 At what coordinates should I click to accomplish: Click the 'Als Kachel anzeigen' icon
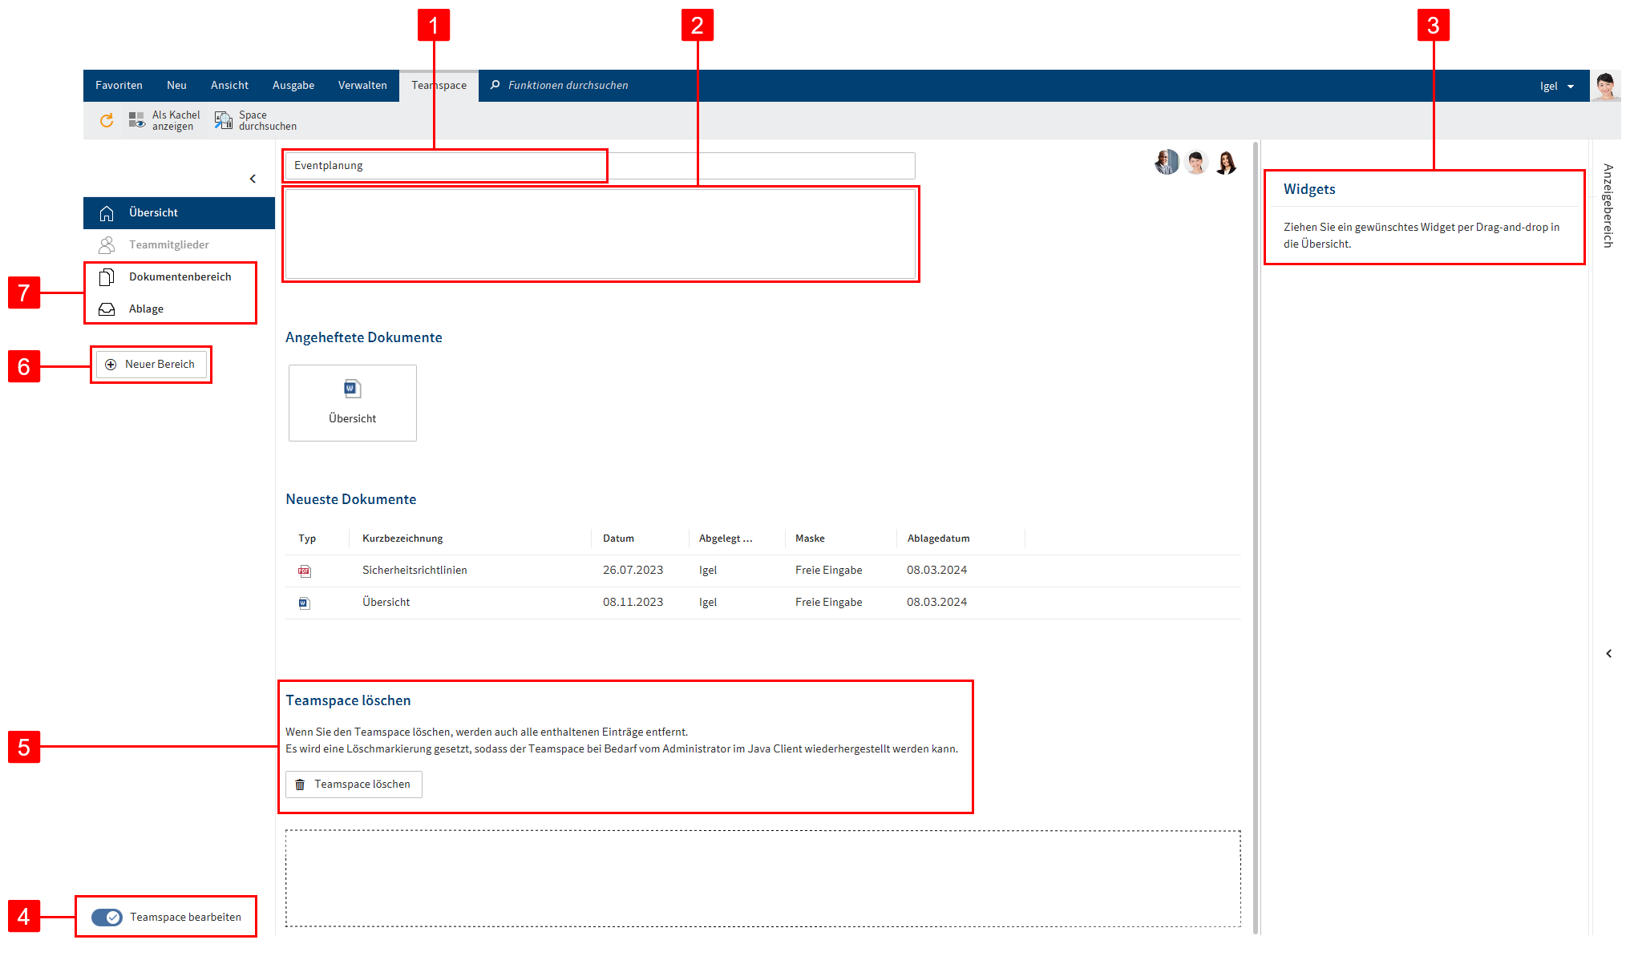coord(137,120)
